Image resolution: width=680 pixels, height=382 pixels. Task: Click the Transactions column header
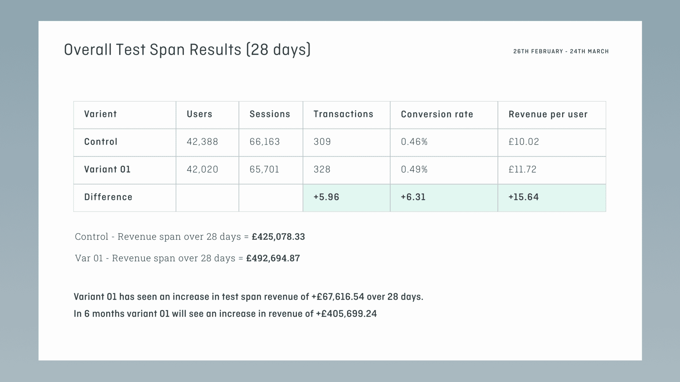(x=343, y=114)
